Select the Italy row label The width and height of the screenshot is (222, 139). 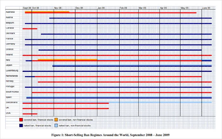[8, 60]
